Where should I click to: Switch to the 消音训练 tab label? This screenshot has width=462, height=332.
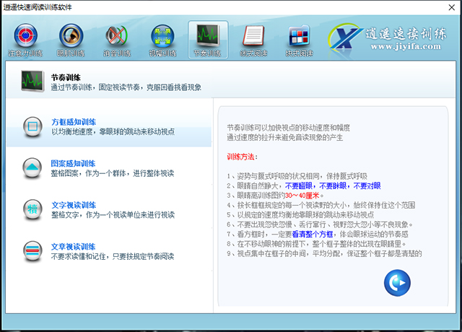(117, 53)
